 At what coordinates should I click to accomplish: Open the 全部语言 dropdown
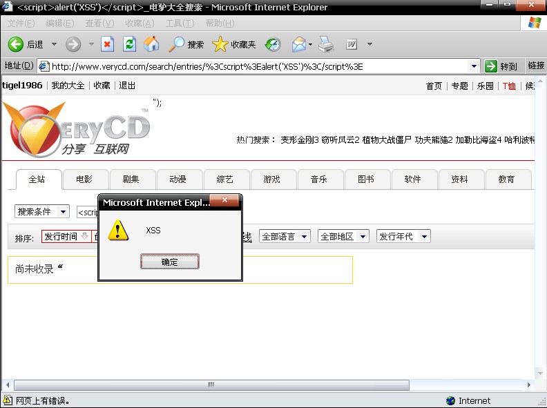click(285, 236)
